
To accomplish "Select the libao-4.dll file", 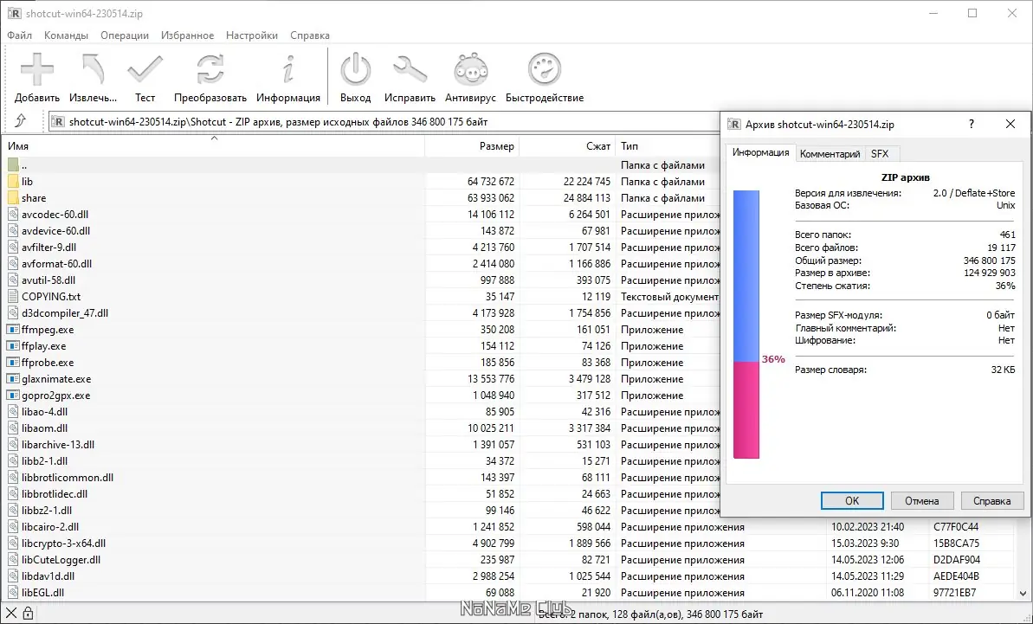I will pyautogui.click(x=45, y=412).
